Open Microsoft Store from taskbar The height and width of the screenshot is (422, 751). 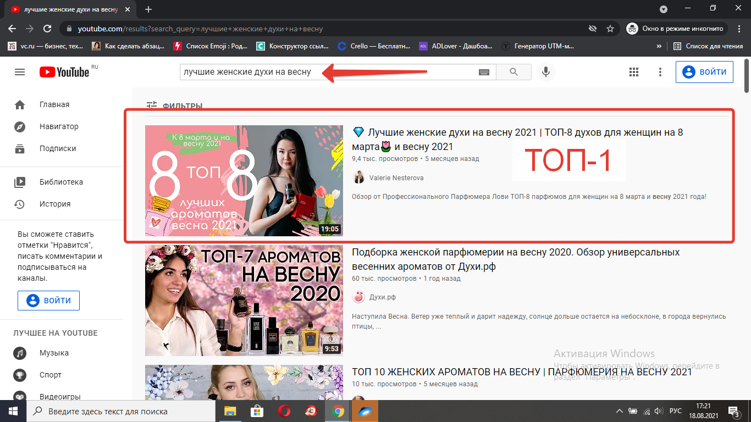(257, 411)
